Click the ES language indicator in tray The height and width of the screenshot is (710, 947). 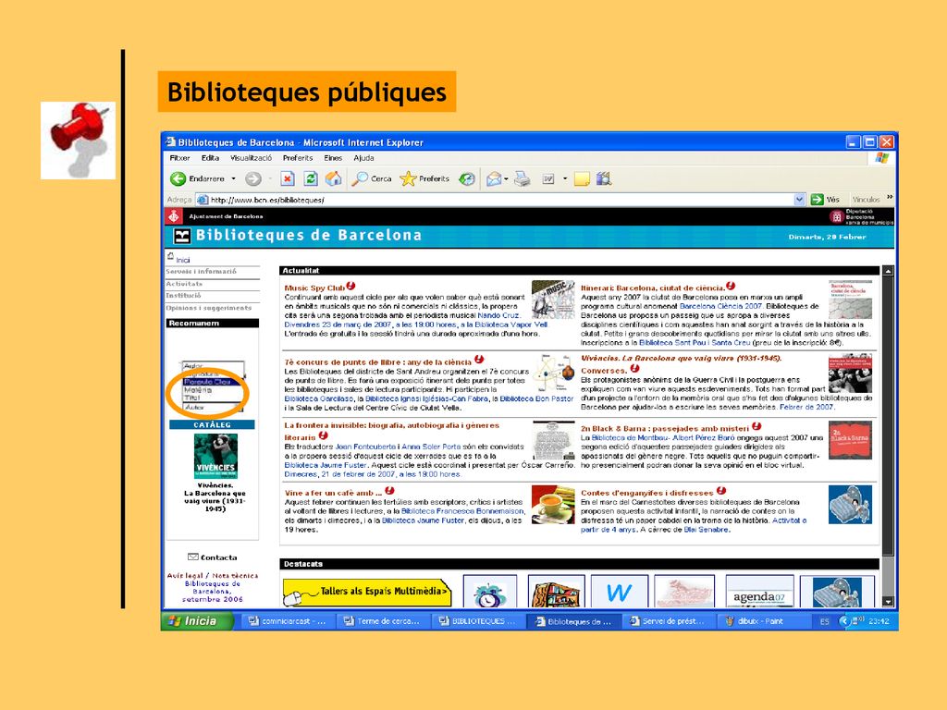tap(824, 621)
